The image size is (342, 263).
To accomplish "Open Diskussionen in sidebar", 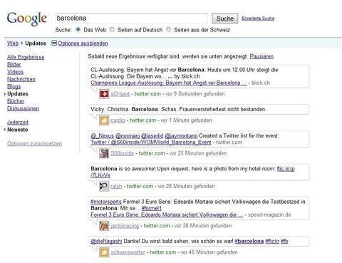I will [x=23, y=108].
